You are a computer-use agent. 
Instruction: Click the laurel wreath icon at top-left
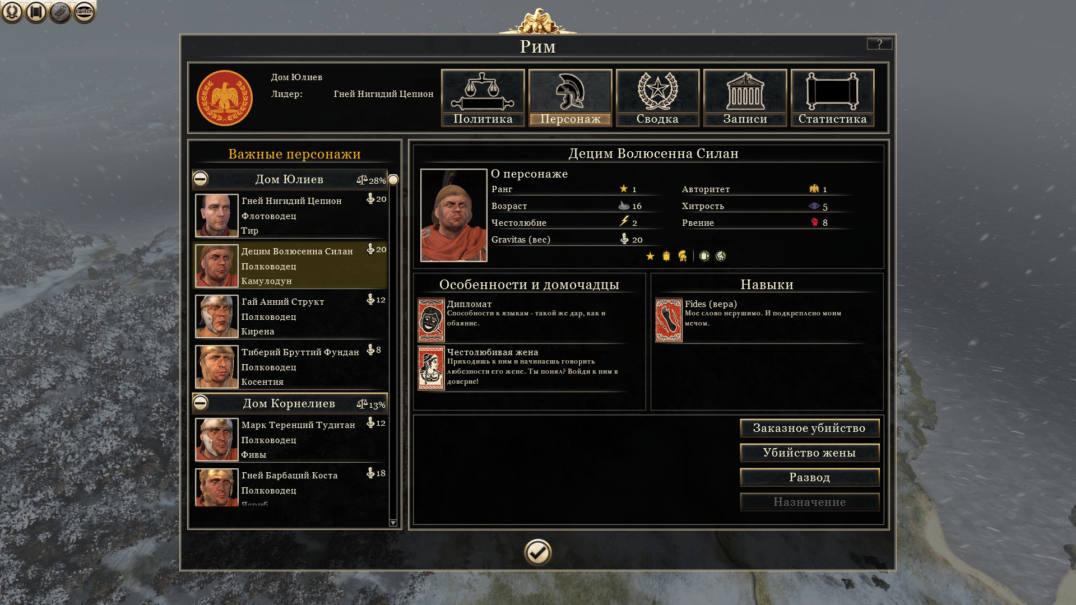(12, 12)
